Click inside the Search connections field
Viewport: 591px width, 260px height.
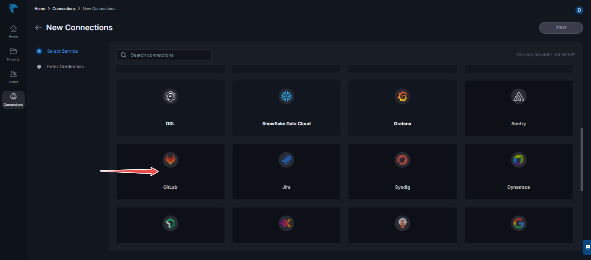tap(164, 55)
